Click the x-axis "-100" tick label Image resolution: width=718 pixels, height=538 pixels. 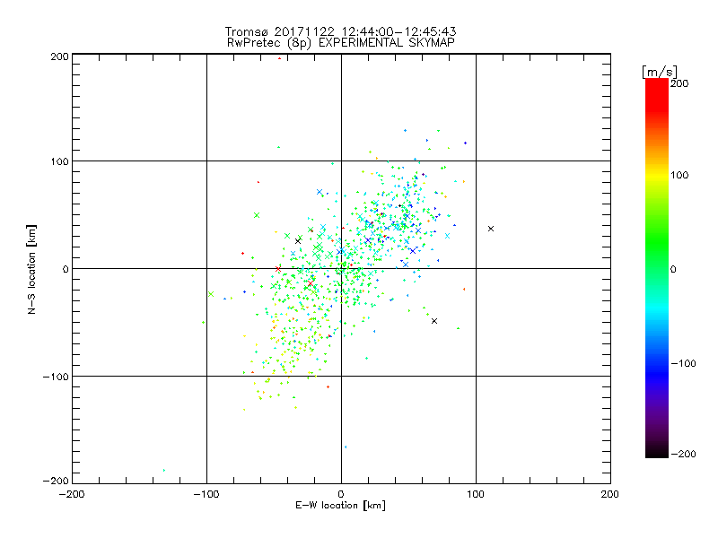pyautogui.click(x=206, y=494)
